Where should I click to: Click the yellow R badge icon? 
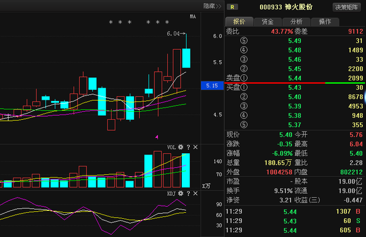pos(232,7)
